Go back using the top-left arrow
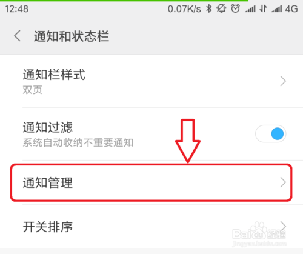Screen dimensions: 303x254 (x=18, y=36)
